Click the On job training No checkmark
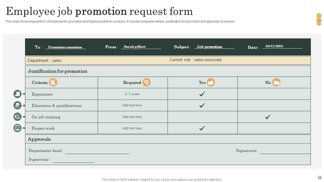Viewport: 324px width, 182px height. 268,117
